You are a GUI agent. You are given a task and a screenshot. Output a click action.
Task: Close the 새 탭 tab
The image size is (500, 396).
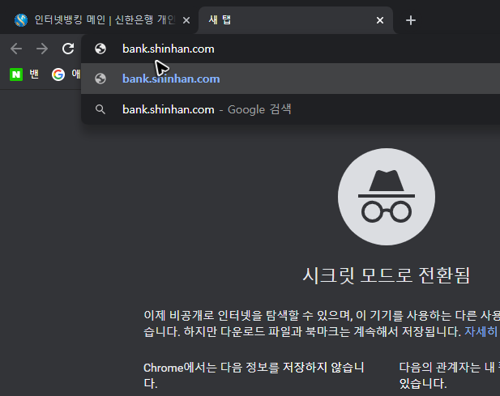coord(380,20)
